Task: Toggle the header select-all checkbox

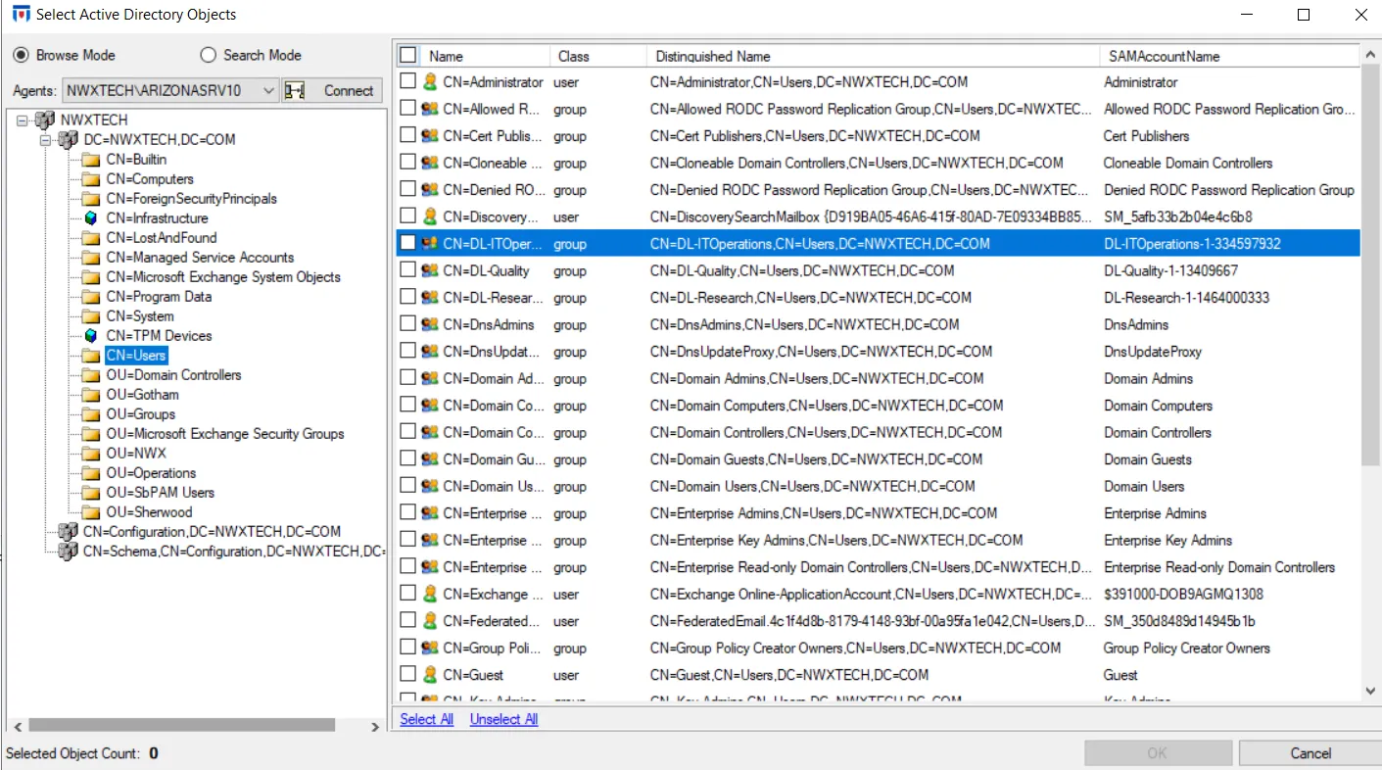Action: tap(407, 56)
